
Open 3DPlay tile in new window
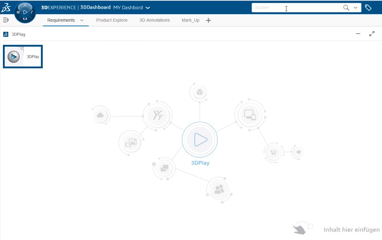pos(22,48)
